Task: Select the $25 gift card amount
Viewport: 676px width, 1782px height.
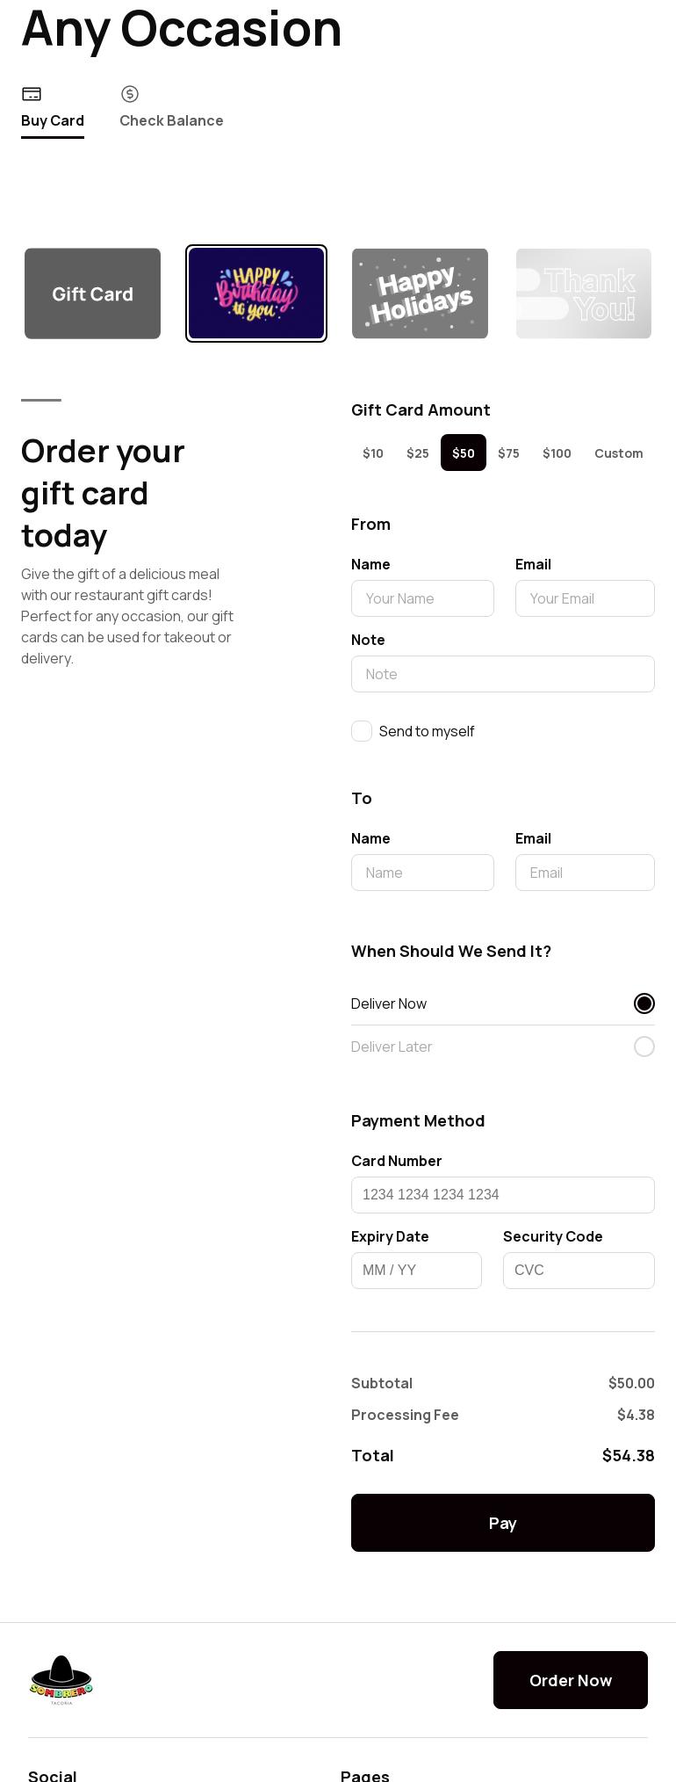Action: click(x=418, y=453)
